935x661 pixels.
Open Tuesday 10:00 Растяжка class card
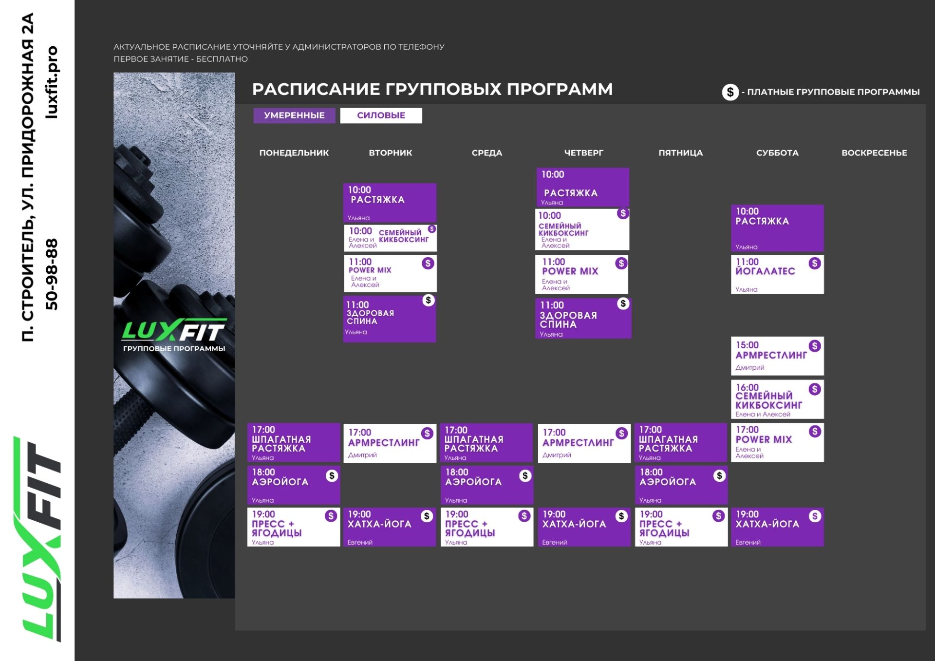[x=389, y=203]
